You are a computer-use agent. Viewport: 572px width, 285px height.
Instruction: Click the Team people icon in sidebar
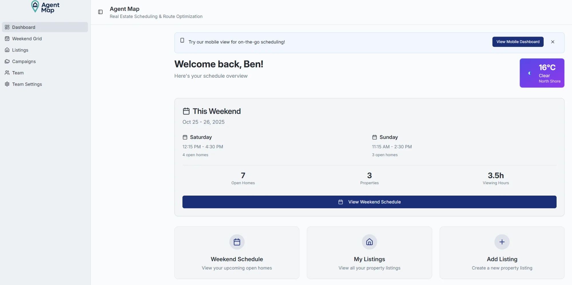(x=7, y=73)
